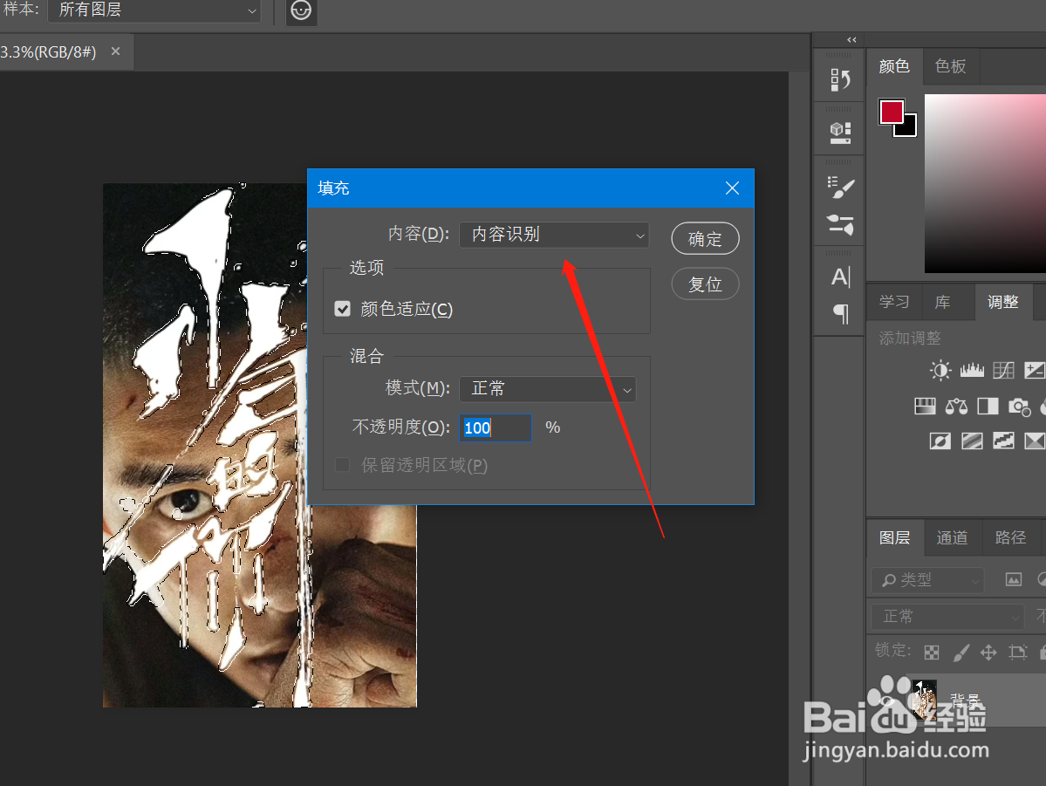Add a Black & White adjustment

tap(988, 406)
